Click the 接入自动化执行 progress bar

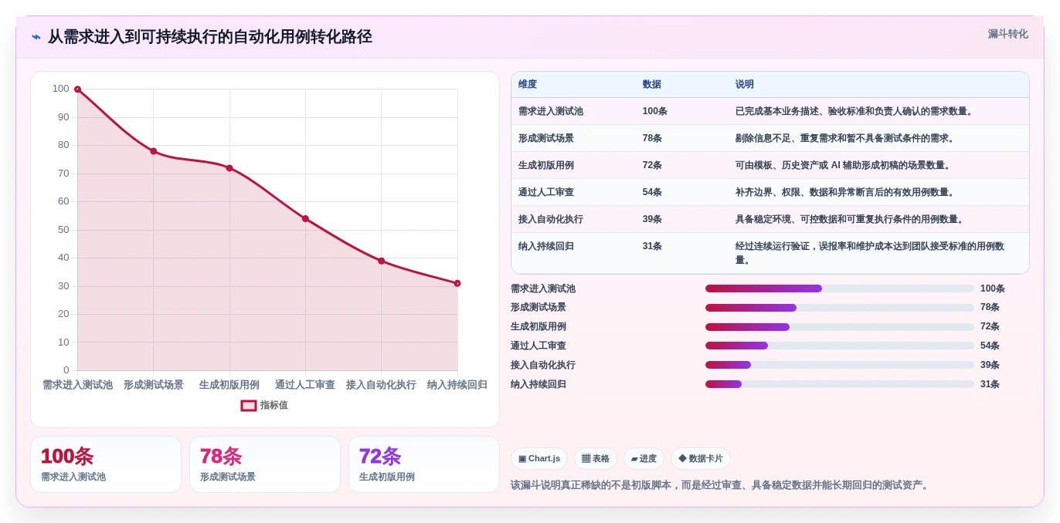(840, 365)
